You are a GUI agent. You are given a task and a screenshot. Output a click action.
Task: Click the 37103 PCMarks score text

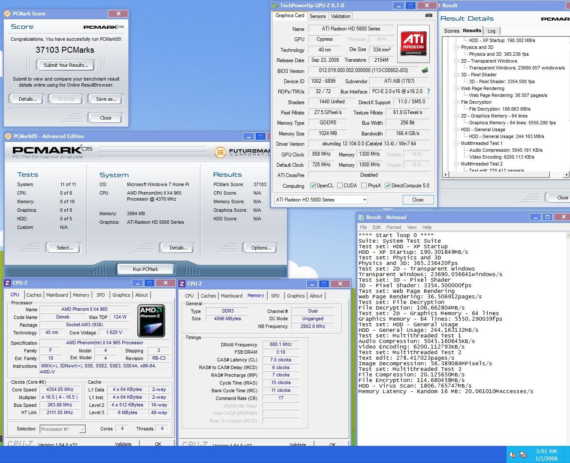click(65, 50)
